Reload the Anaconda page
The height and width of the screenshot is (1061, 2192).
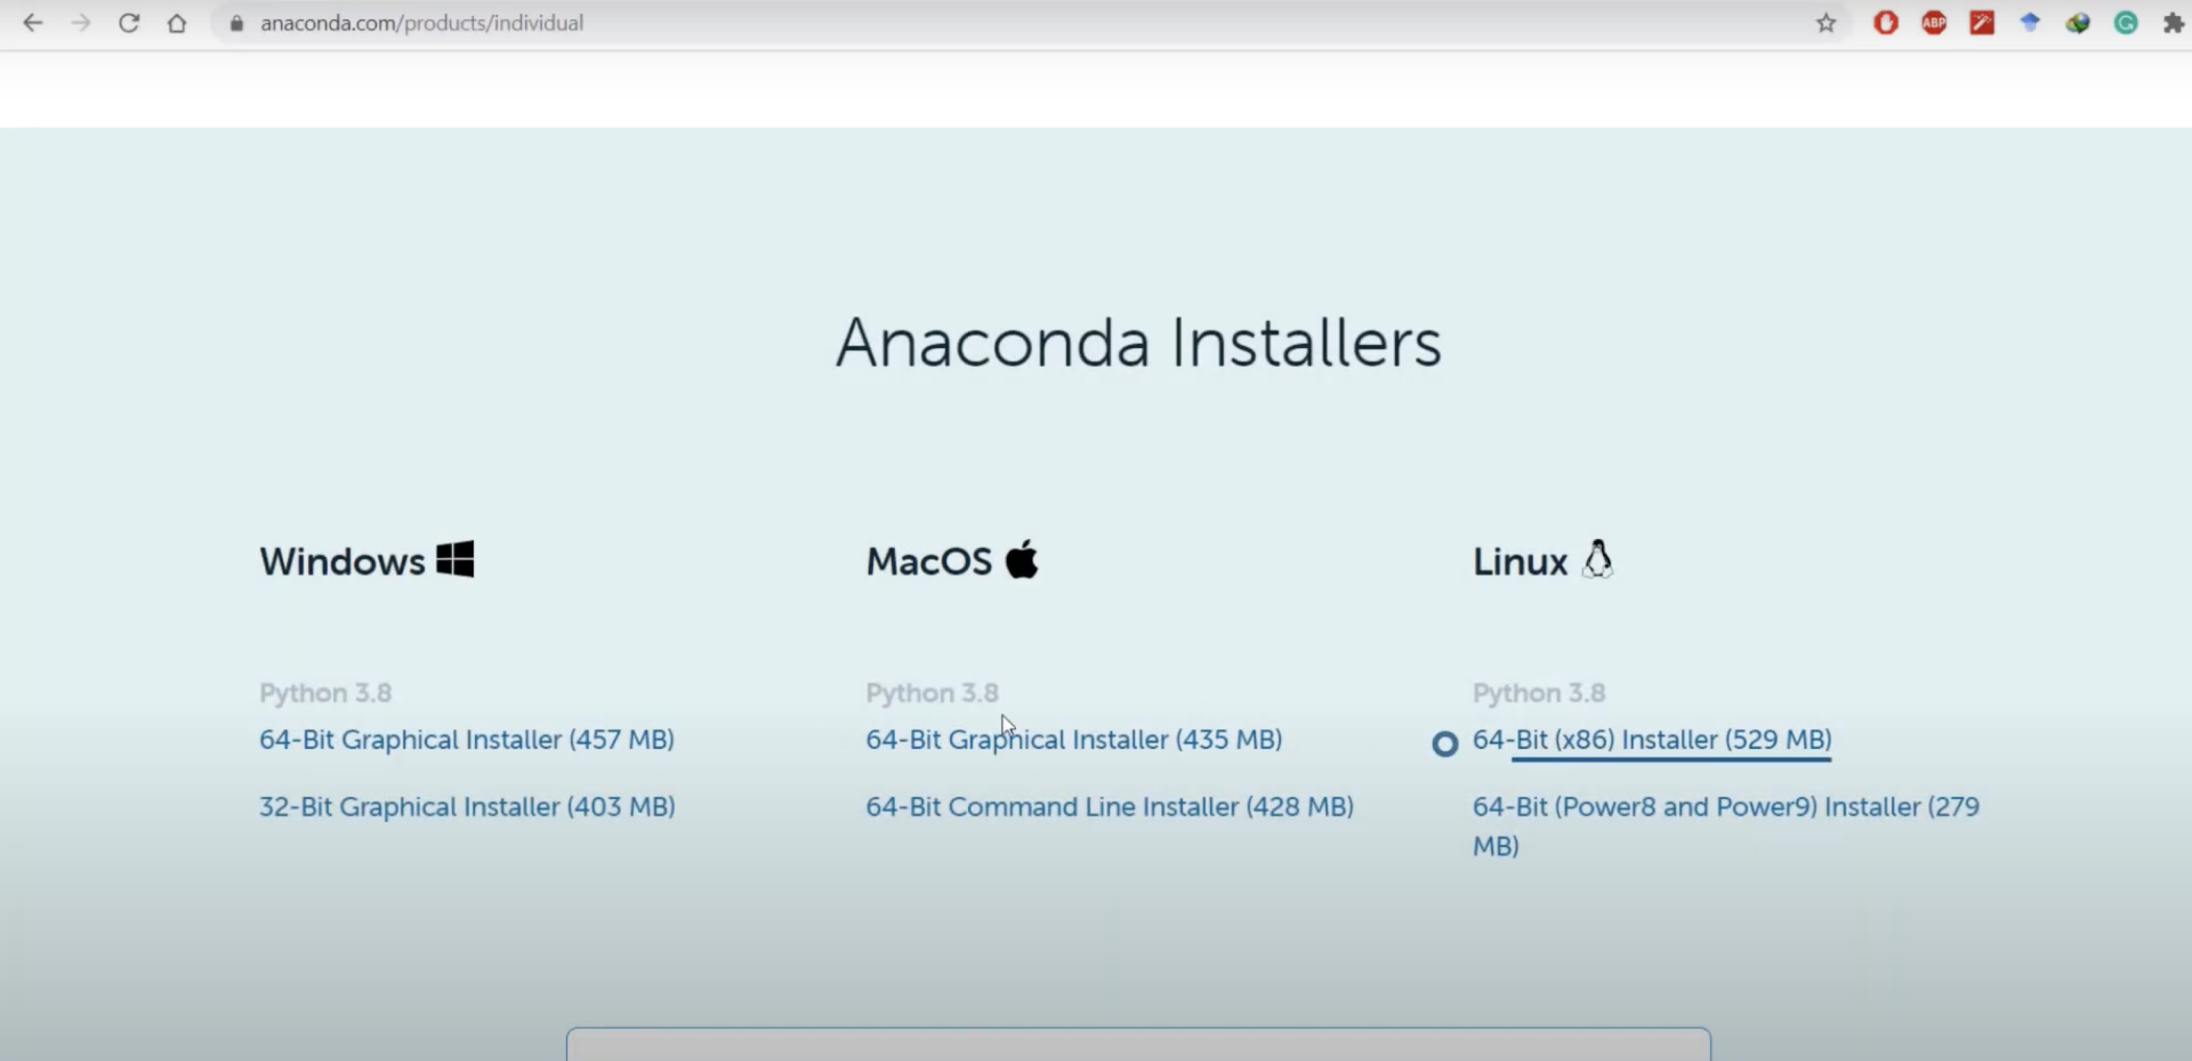coord(129,23)
